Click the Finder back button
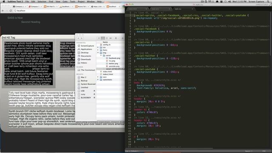272x153 pixels. coord(78,38)
